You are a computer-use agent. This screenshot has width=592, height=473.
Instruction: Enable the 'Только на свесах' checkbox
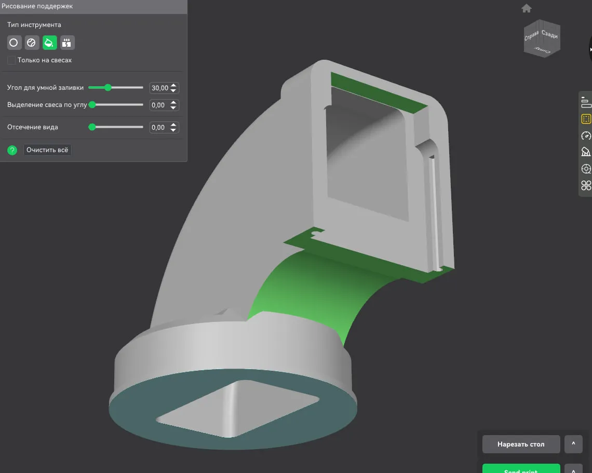click(x=11, y=60)
